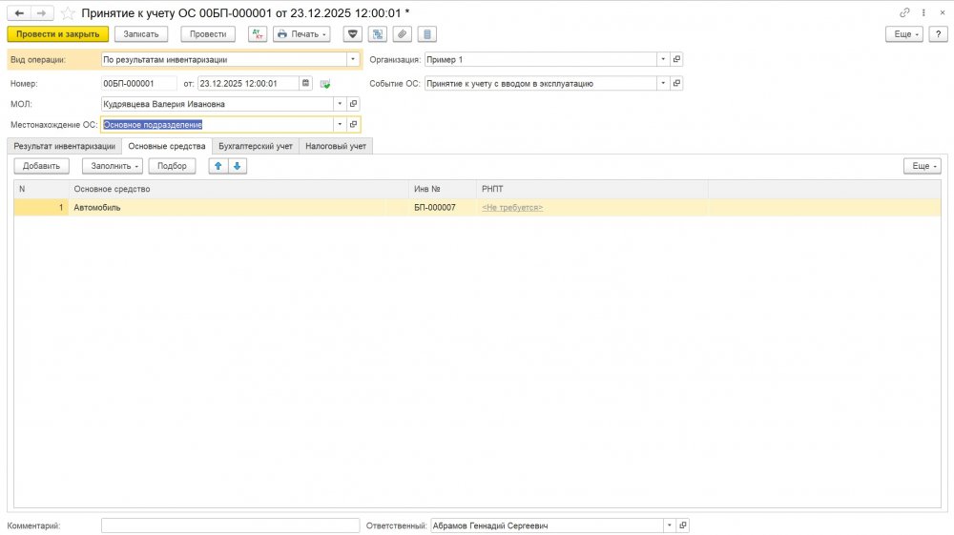
Task: Add document to favorites with star icon
Action: point(69,13)
